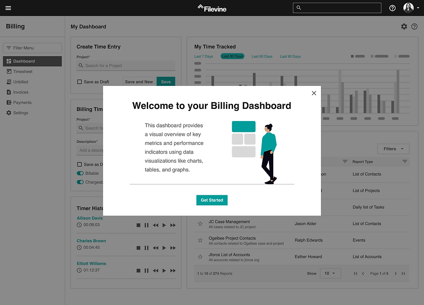Screen dimensions: 424x305
Task: Pause the Elliott Williams timer
Action: (x=146, y=271)
